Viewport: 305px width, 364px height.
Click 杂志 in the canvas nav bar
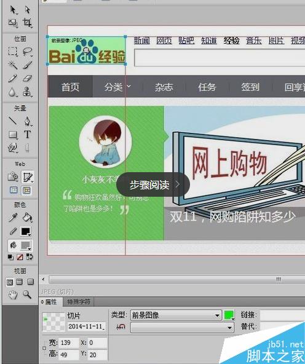tap(164, 87)
